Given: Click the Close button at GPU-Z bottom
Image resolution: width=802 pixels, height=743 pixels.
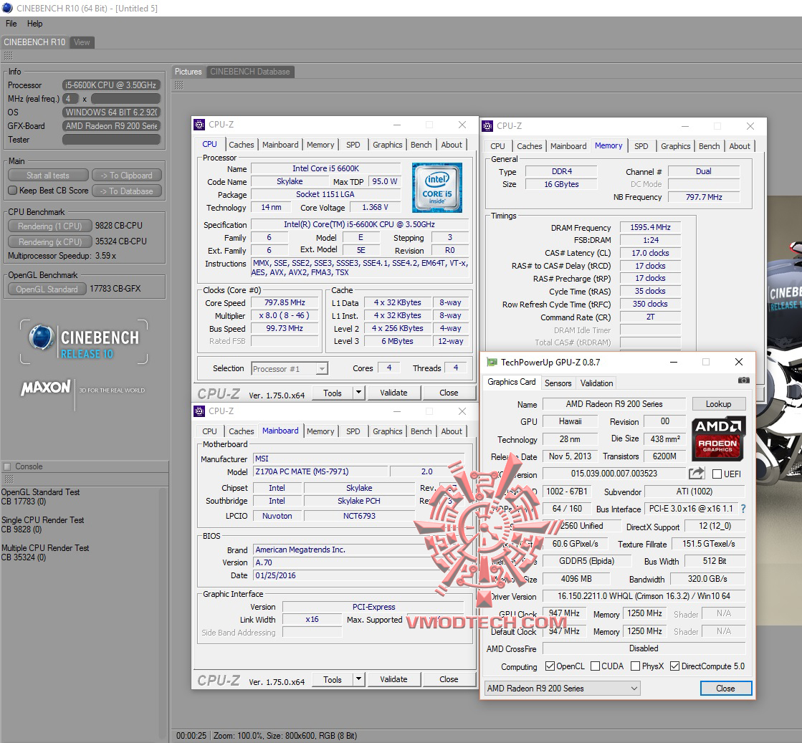Looking at the screenshot, I should [x=726, y=689].
